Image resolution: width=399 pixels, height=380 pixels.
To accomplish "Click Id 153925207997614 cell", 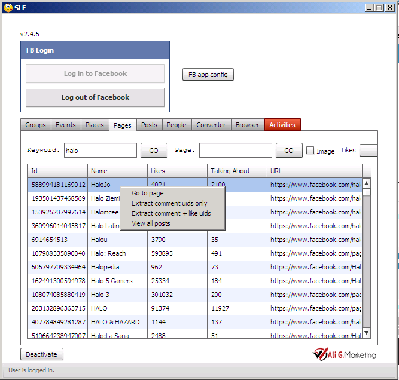I will point(58,212).
